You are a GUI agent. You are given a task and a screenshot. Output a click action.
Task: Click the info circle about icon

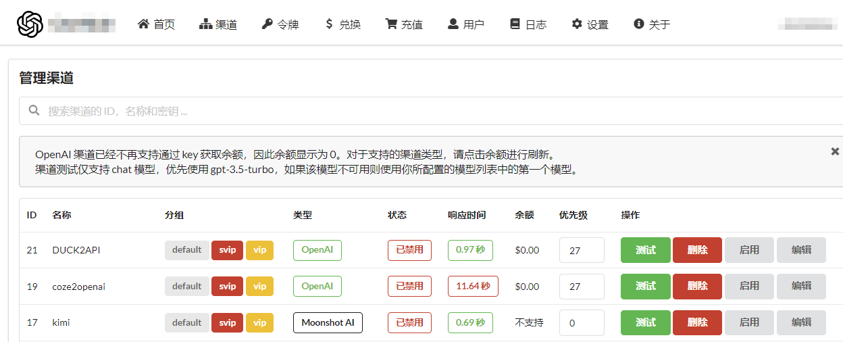(x=638, y=24)
